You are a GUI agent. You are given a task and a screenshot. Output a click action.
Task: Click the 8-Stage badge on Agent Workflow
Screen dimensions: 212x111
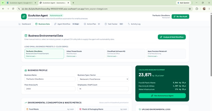click(75, 24)
